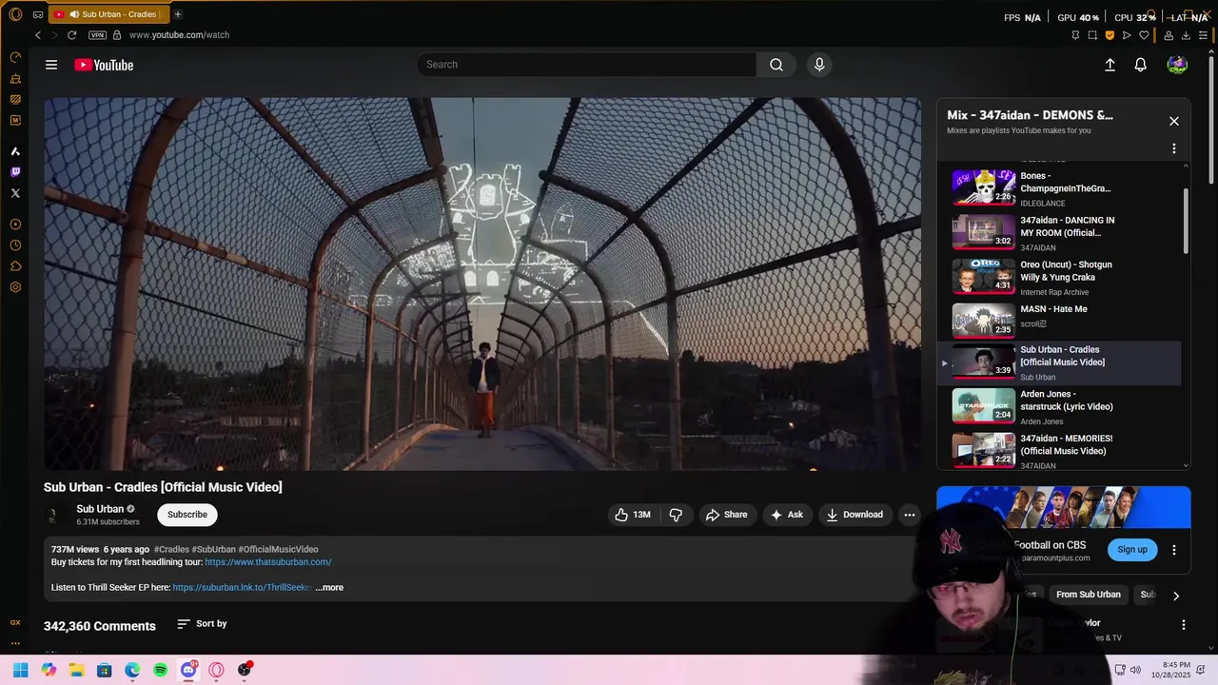Go to YouTube home via logo
Screen dimensions: 1218x685
tap(104, 65)
